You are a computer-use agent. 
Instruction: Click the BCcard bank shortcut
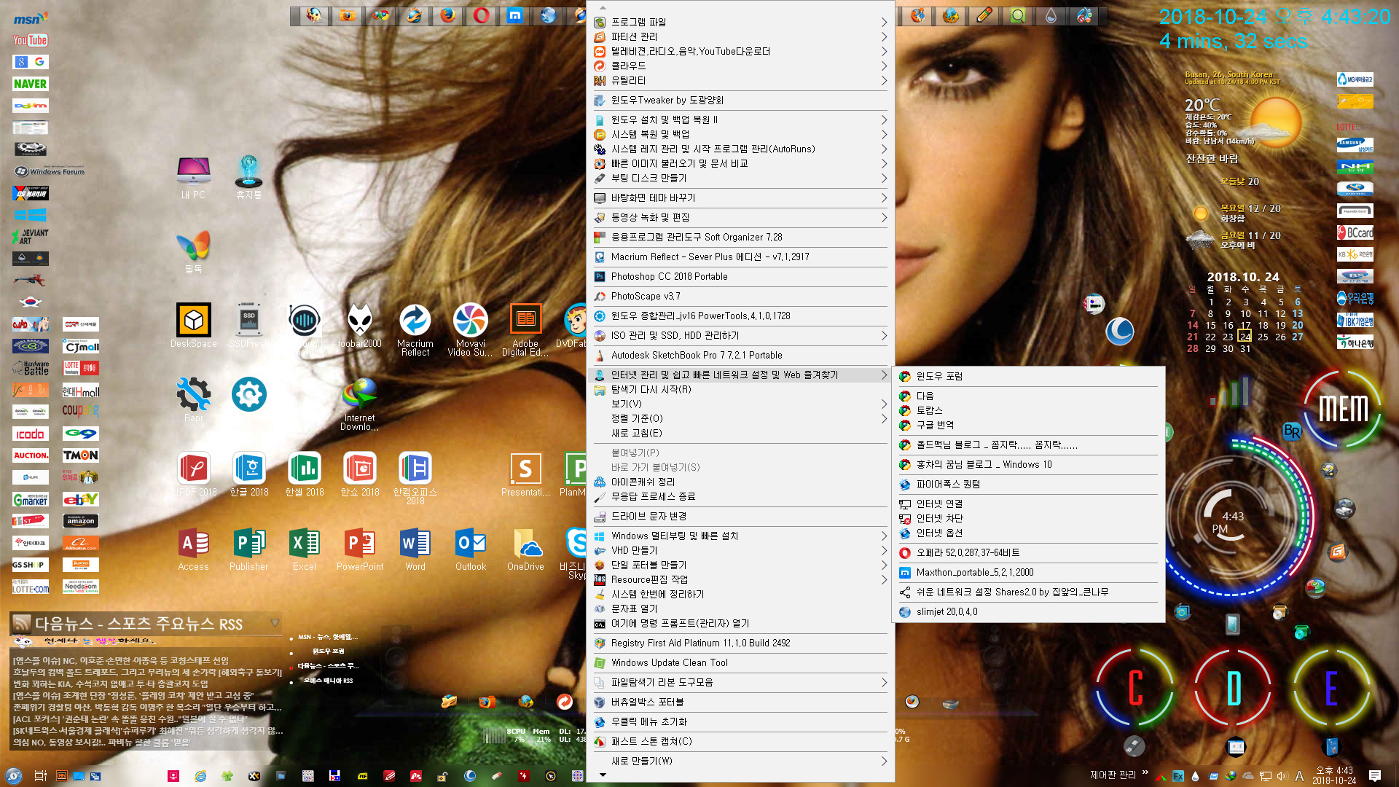pyautogui.click(x=1355, y=232)
